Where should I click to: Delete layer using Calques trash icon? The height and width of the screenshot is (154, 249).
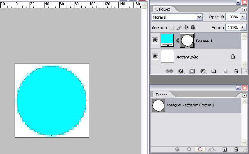[x=236, y=71]
